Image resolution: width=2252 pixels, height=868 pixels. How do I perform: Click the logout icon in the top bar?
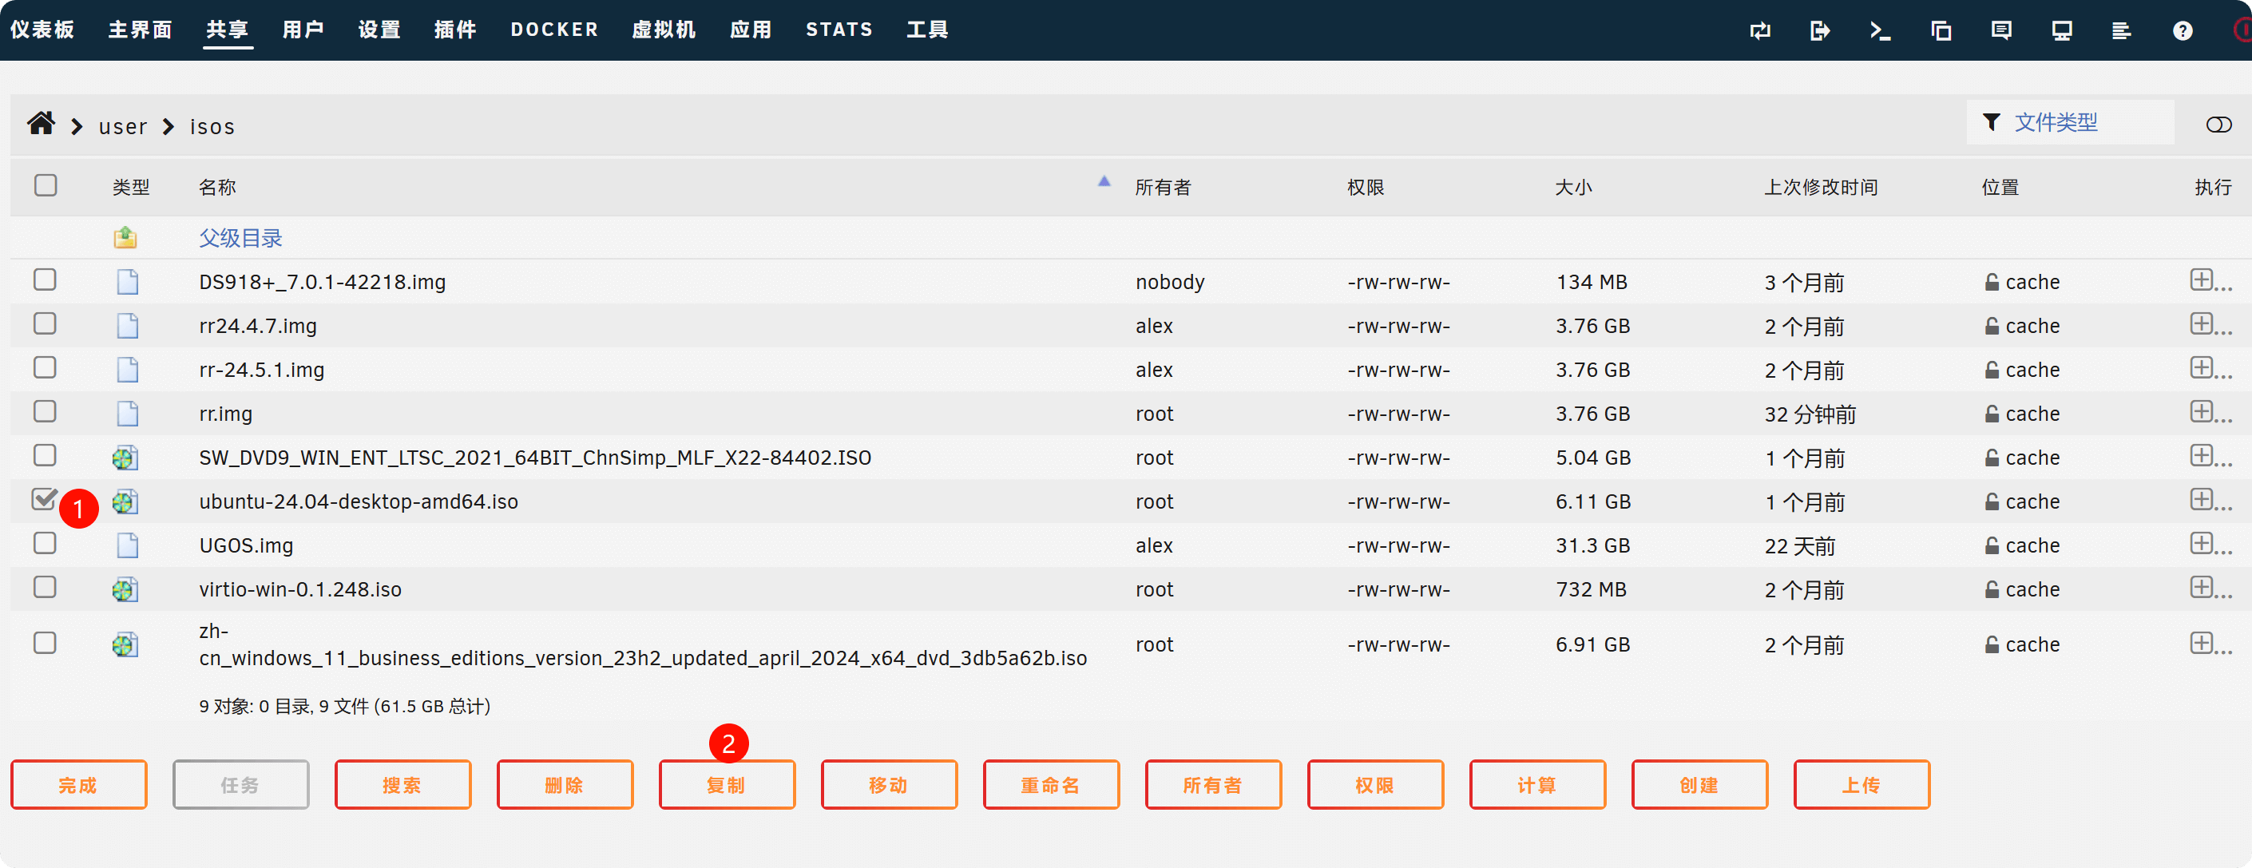click(1821, 30)
